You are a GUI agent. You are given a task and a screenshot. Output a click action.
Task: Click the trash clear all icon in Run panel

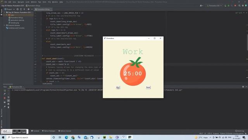pos(9,107)
